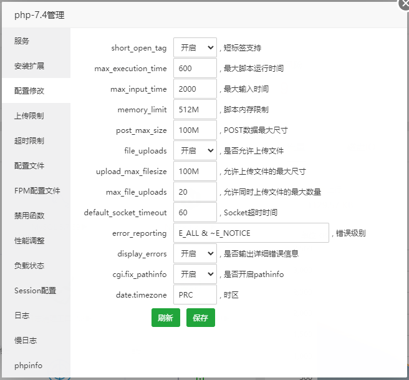Switch to the 禁用函数 tab
The width and height of the screenshot is (409, 380).
pyautogui.click(x=29, y=216)
